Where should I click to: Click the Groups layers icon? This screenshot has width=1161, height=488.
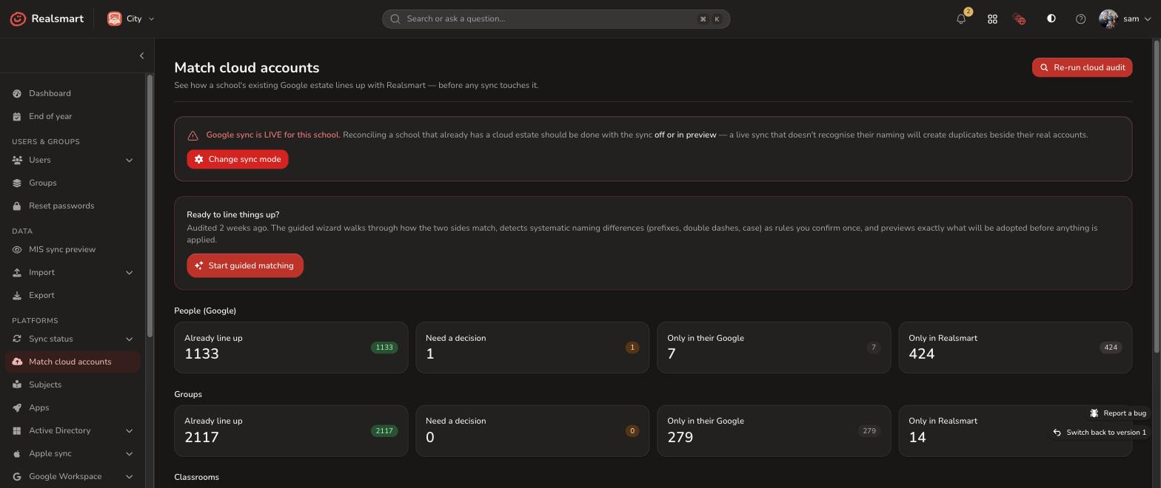point(17,183)
